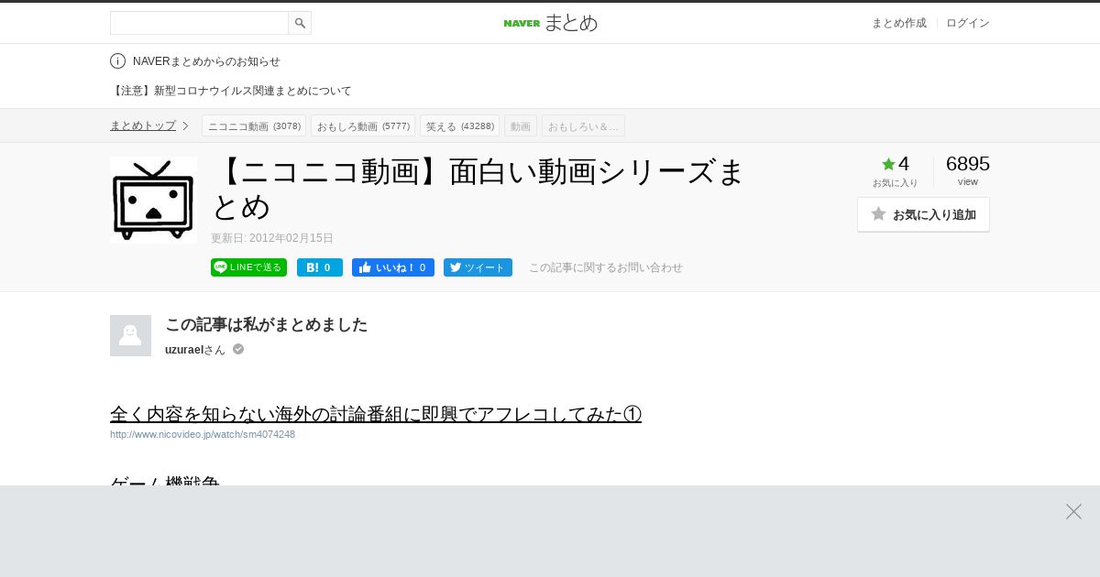The image size is (1100, 577).
Task: Open ログイン link
Action: [968, 23]
